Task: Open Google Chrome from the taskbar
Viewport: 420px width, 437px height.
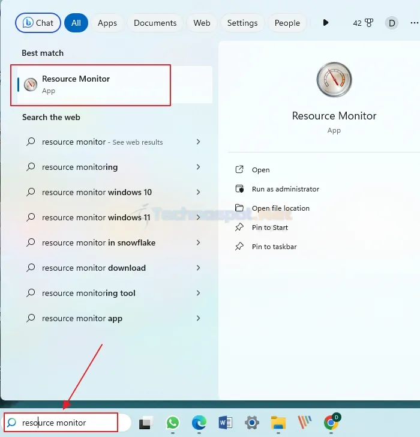Action: (331, 423)
